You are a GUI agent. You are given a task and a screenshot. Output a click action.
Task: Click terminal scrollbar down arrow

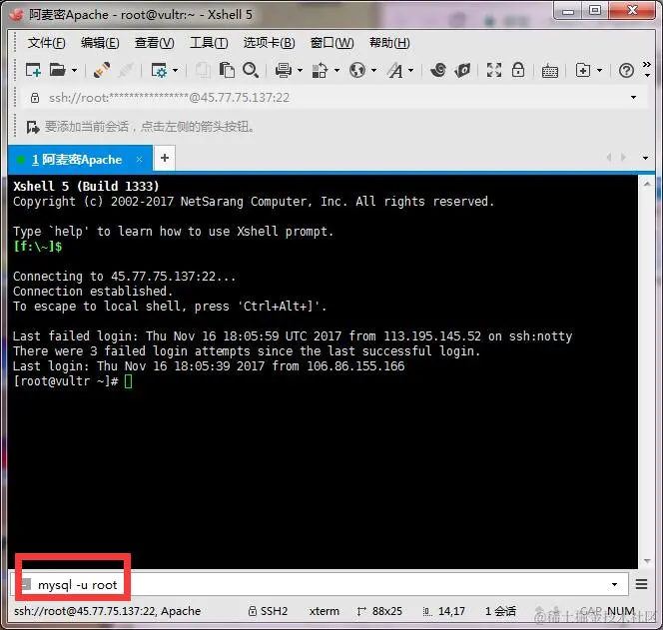point(647,561)
